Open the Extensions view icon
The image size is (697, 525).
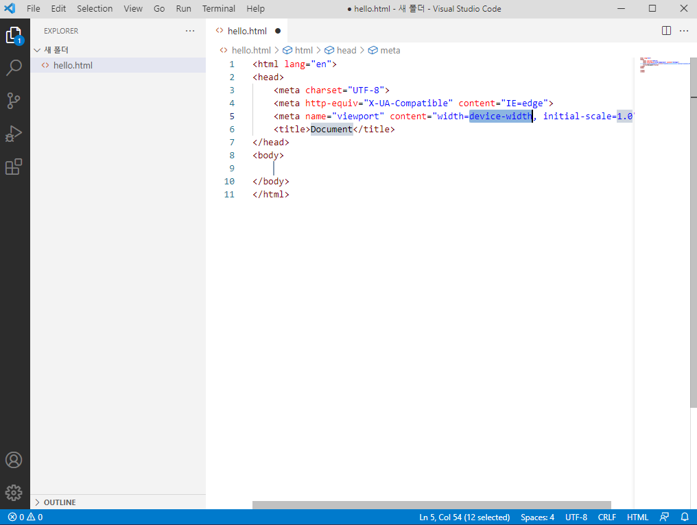coord(14,167)
